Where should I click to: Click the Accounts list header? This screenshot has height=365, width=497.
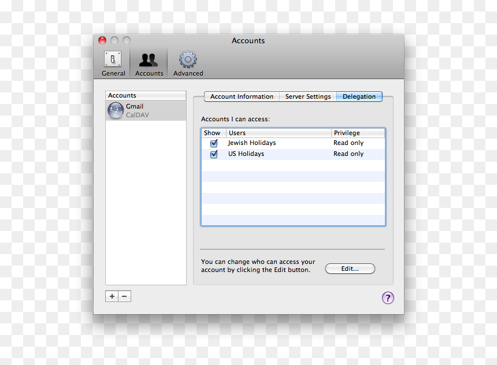(x=146, y=95)
